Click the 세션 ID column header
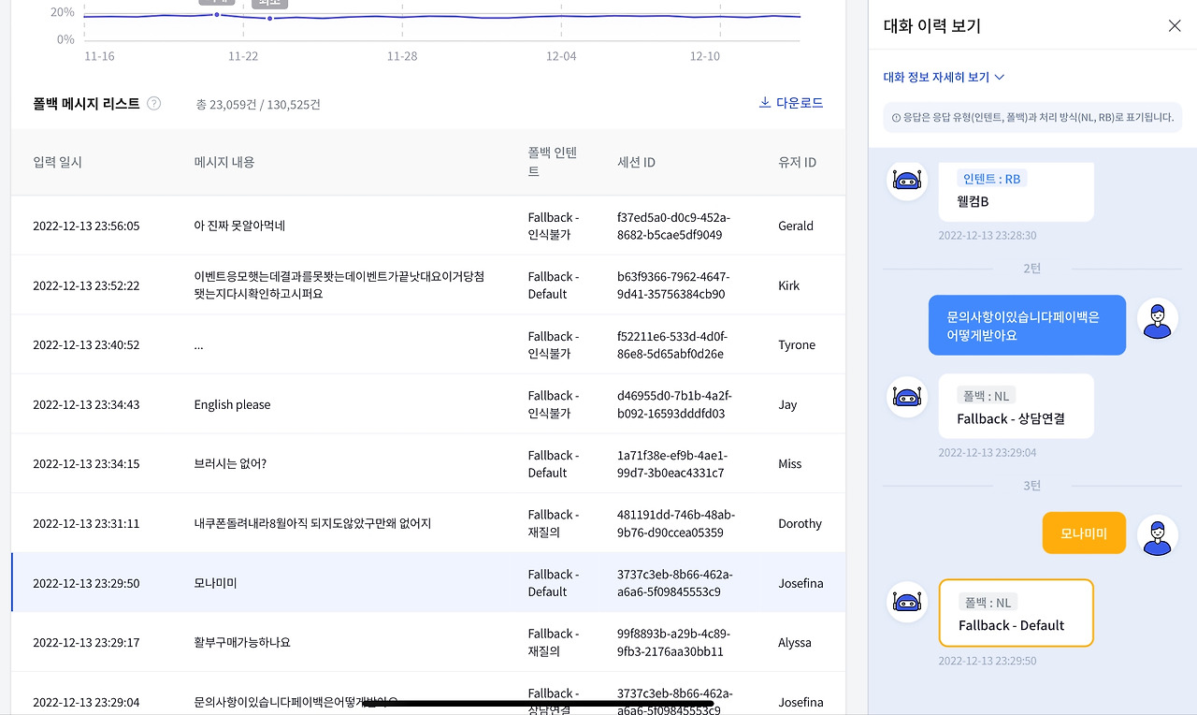 [x=636, y=162]
